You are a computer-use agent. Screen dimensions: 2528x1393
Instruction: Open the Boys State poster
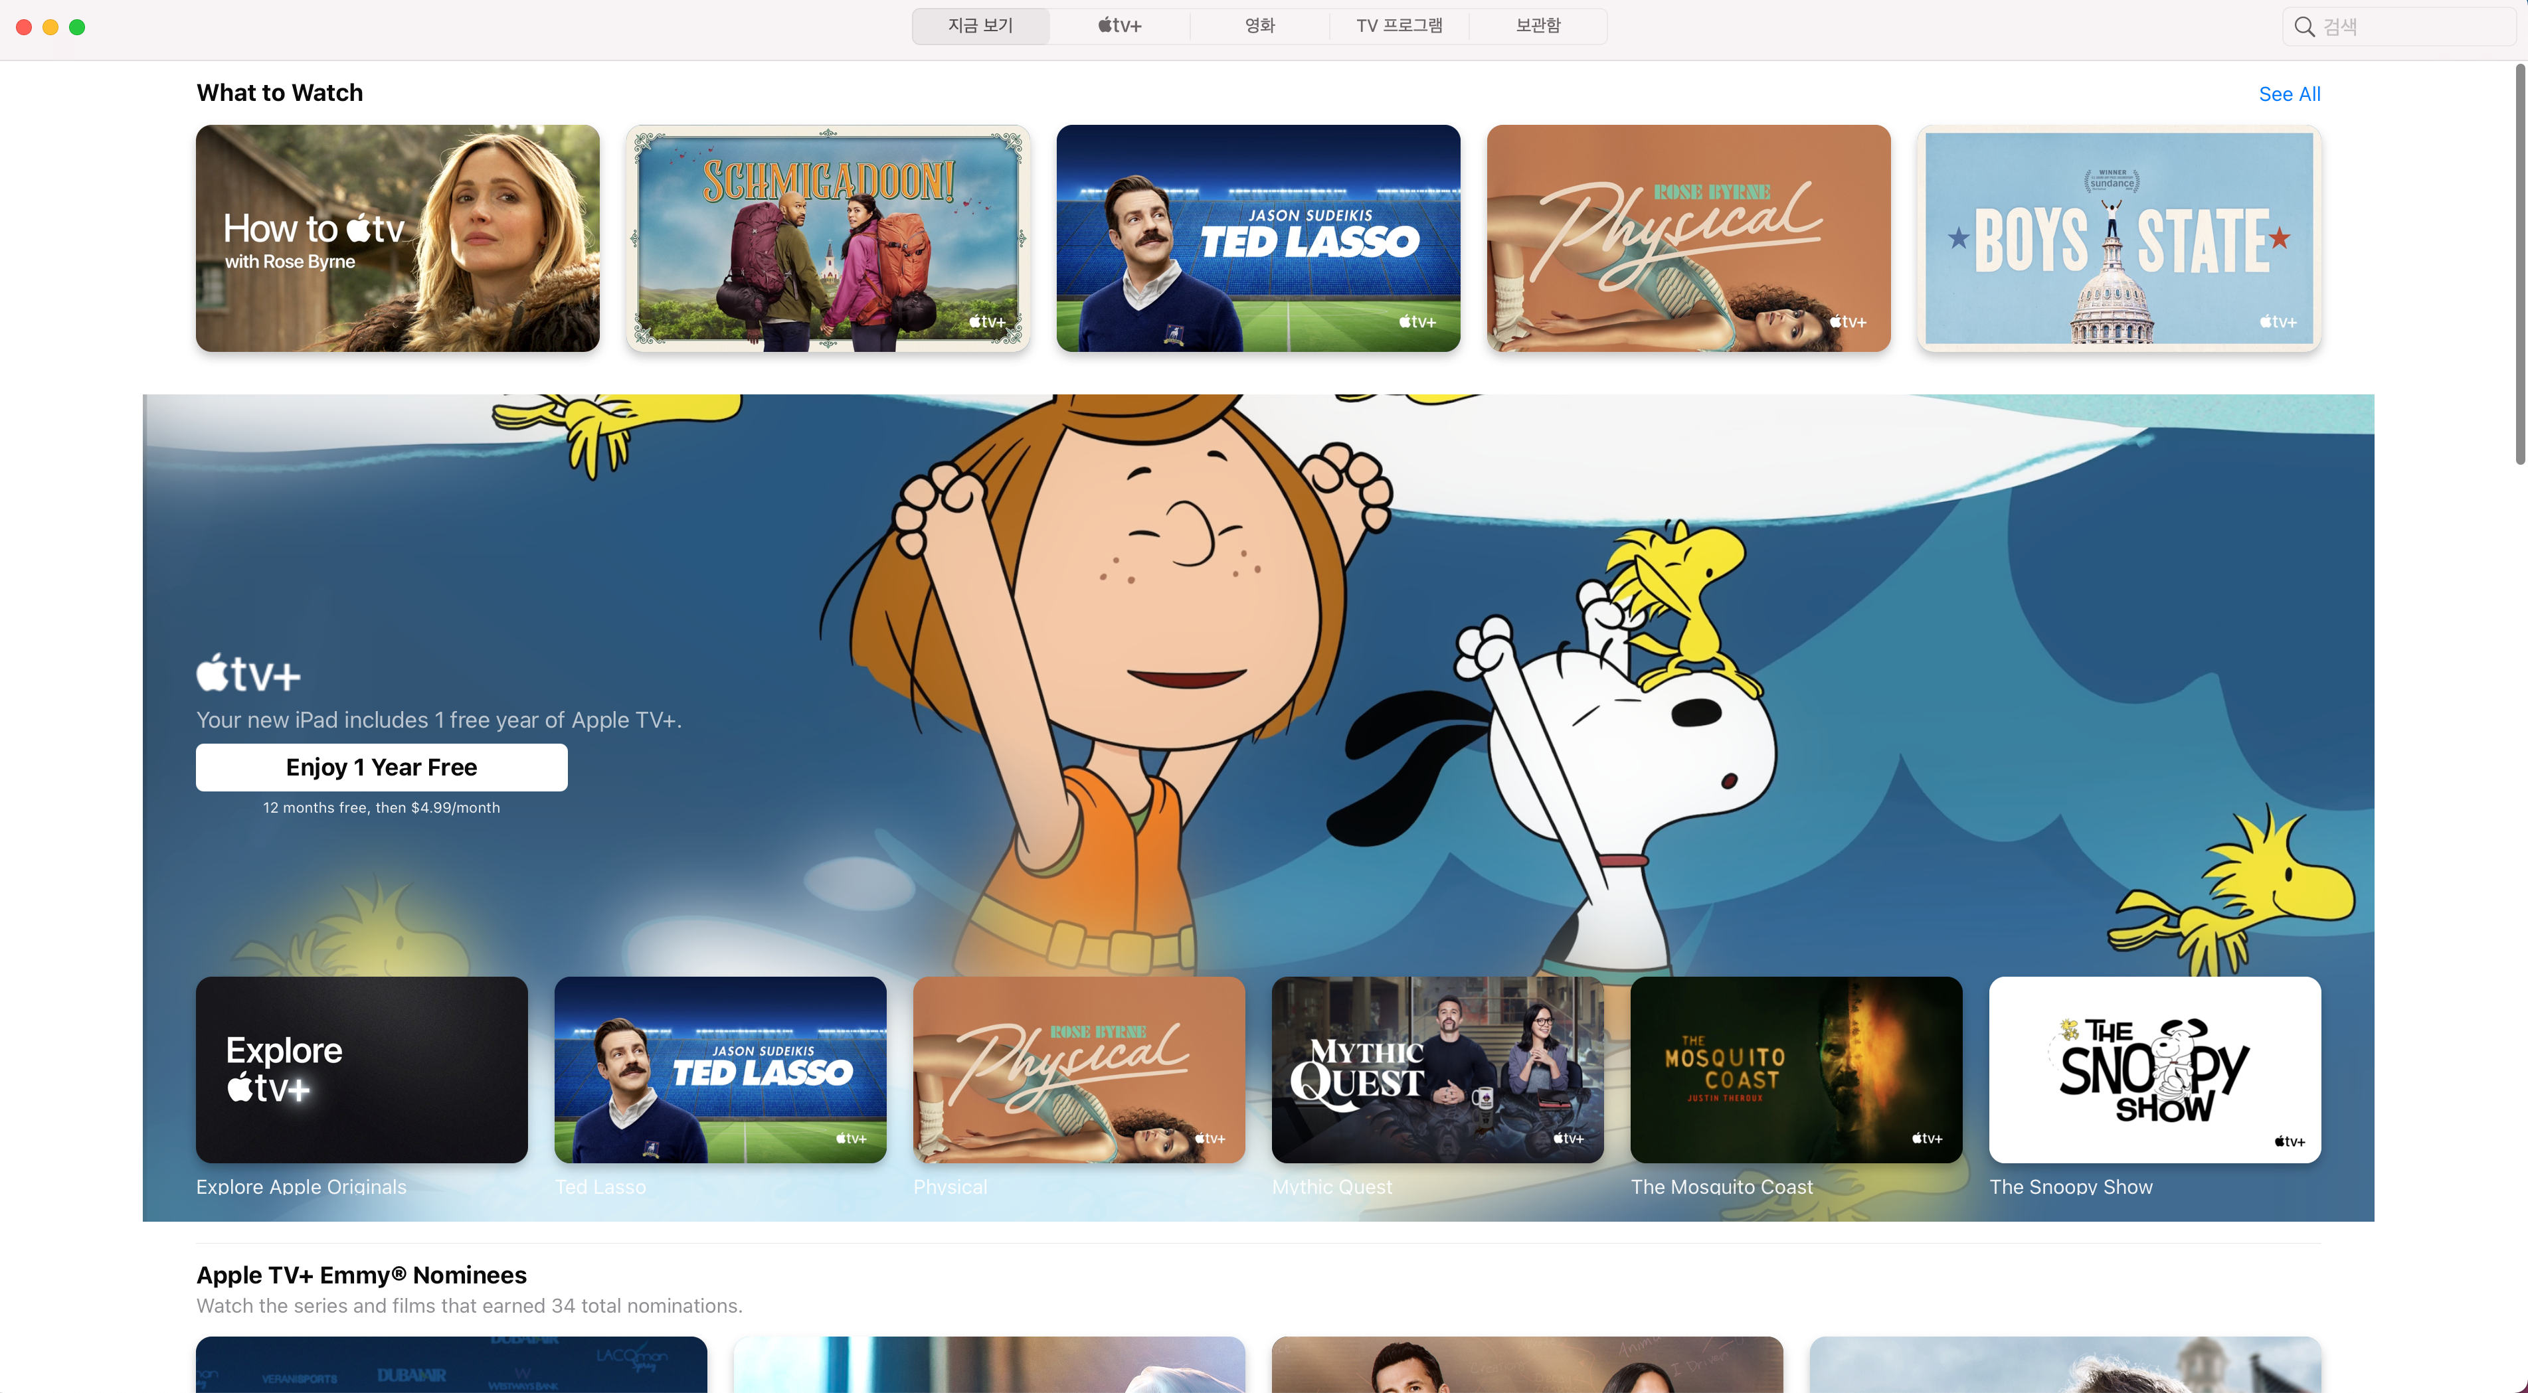click(x=2118, y=238)
